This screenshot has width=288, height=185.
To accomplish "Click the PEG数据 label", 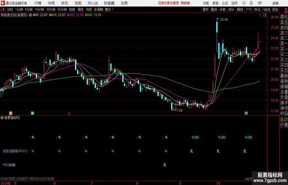I will 10,165.
